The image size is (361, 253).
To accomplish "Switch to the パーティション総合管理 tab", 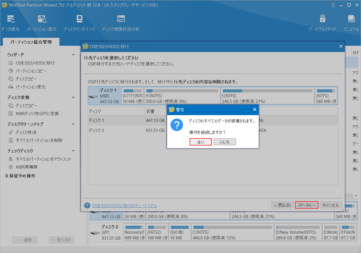I will [x=31, y=42].
